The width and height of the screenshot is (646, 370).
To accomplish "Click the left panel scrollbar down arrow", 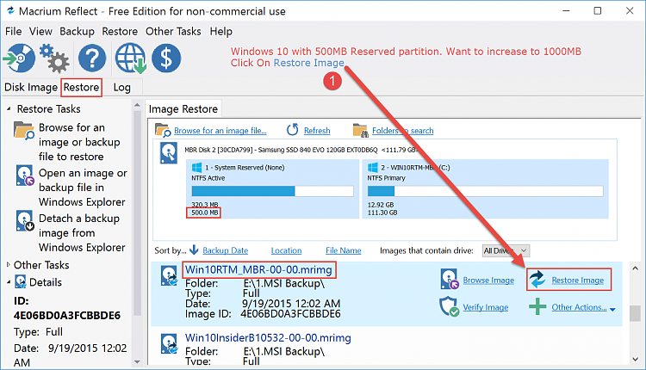I will point(137,362).
